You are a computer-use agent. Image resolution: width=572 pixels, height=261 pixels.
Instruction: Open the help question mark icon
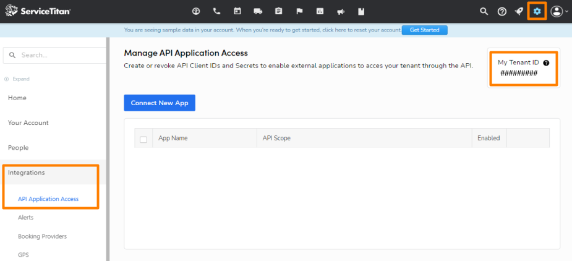(x=502, y=12)
